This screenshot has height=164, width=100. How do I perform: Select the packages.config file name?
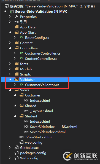pos(33,153)
